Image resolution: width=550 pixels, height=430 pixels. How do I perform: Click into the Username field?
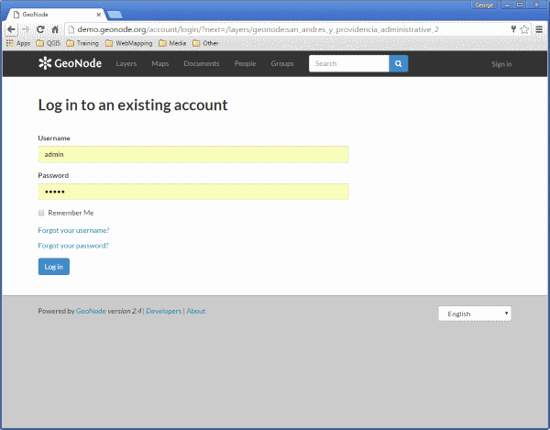[x=193, y=154]
